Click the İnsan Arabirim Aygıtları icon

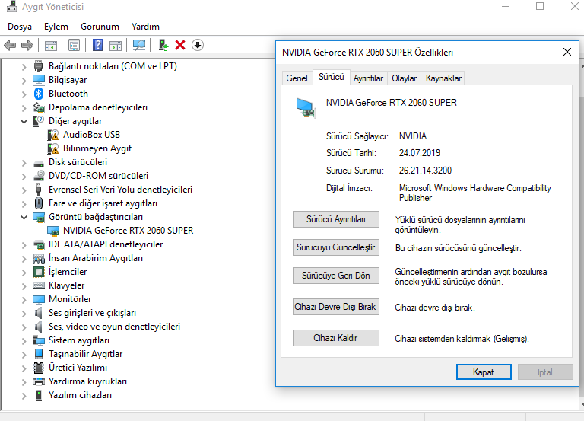(39, 258)
